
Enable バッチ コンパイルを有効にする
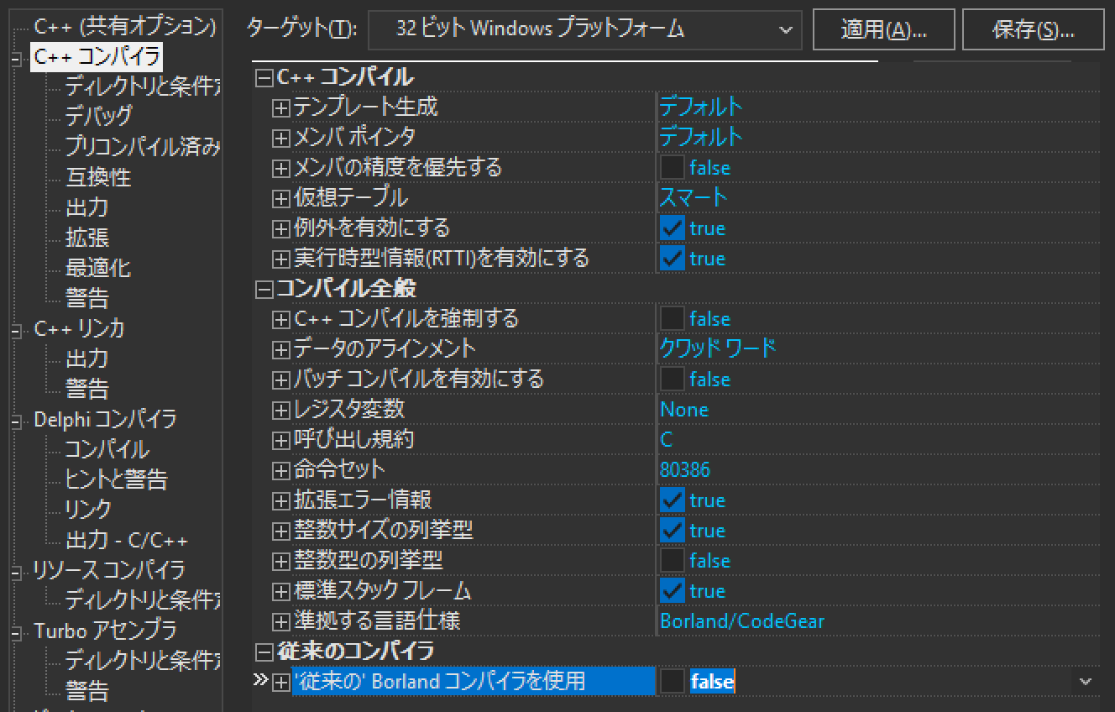point(671,379)
